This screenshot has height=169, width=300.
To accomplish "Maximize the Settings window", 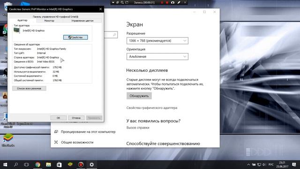I will coord(204,12).
